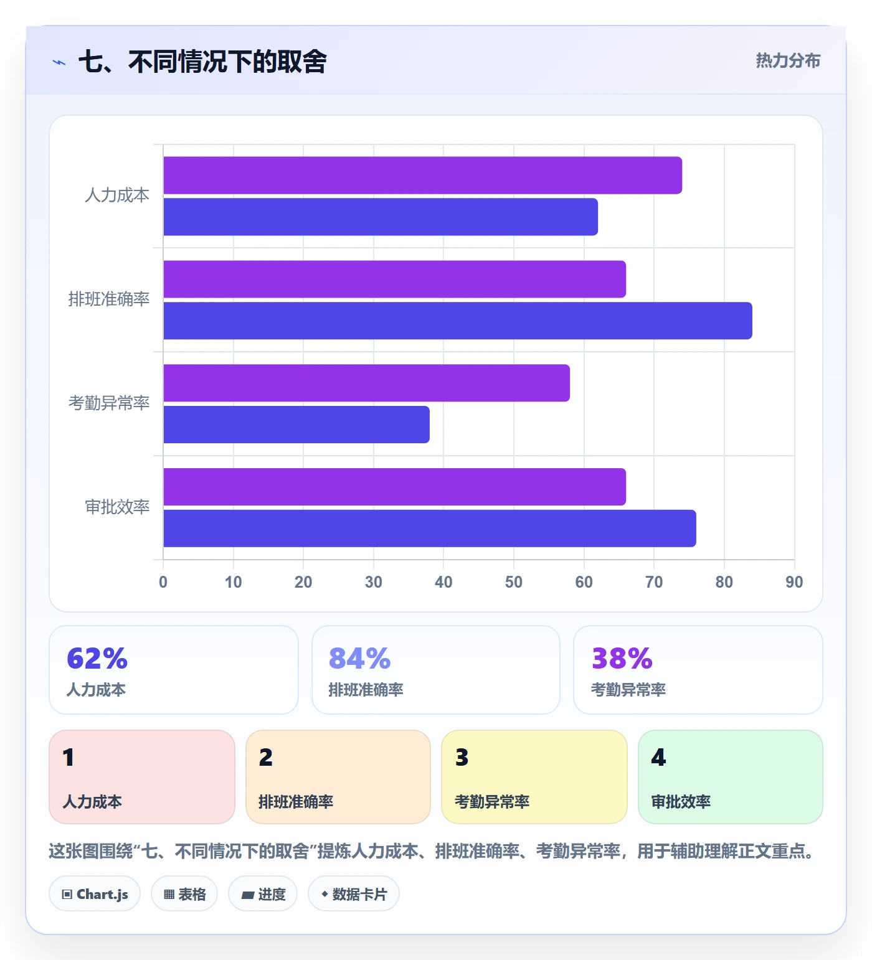Select the pink card numbered 1
872x960 pixels.
point(142,777)
